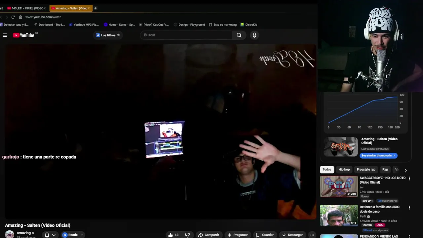The image size is (423, 238).
Task: Show next category chips arrow
Action: (x=405, y=171)
